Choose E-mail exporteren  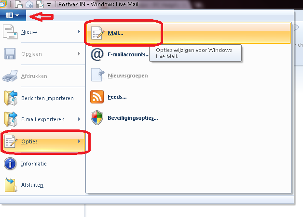click(42, 119)
